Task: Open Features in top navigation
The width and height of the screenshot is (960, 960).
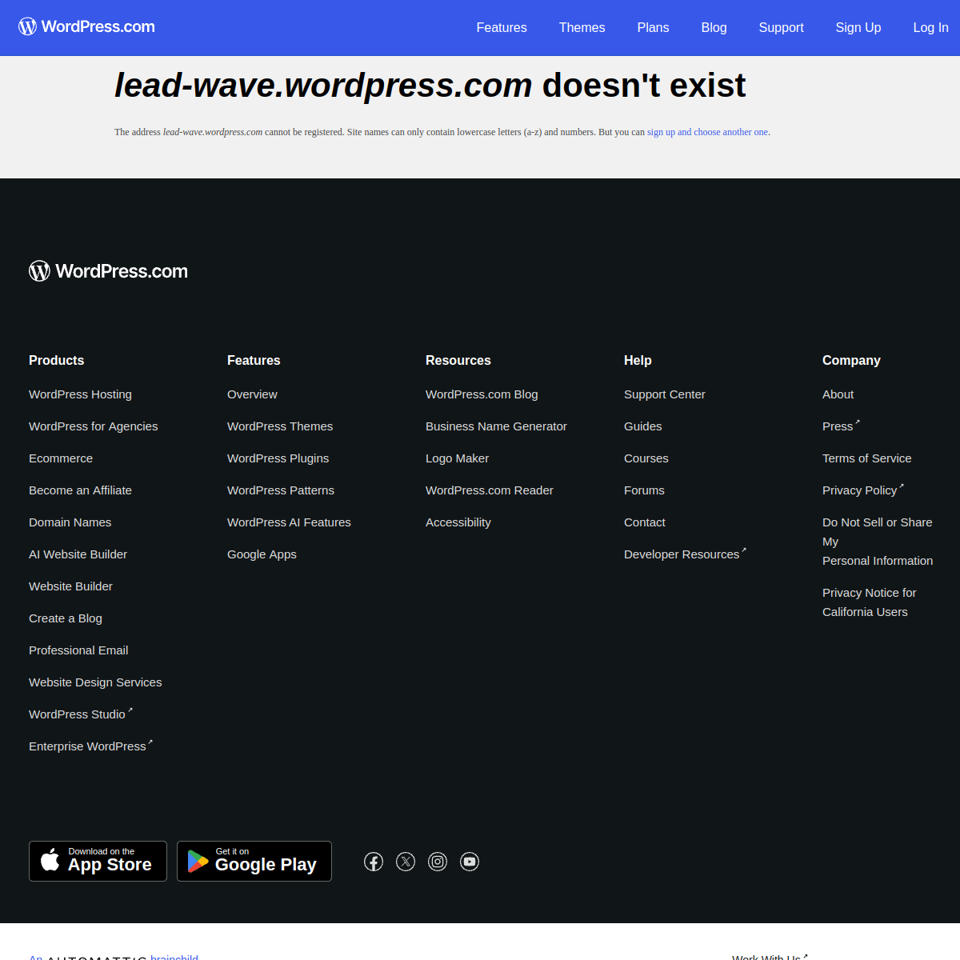Action: pyautogui.click(x=502, y=28)
